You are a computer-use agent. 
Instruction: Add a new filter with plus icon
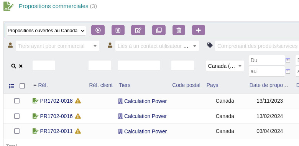pos(199,30)
